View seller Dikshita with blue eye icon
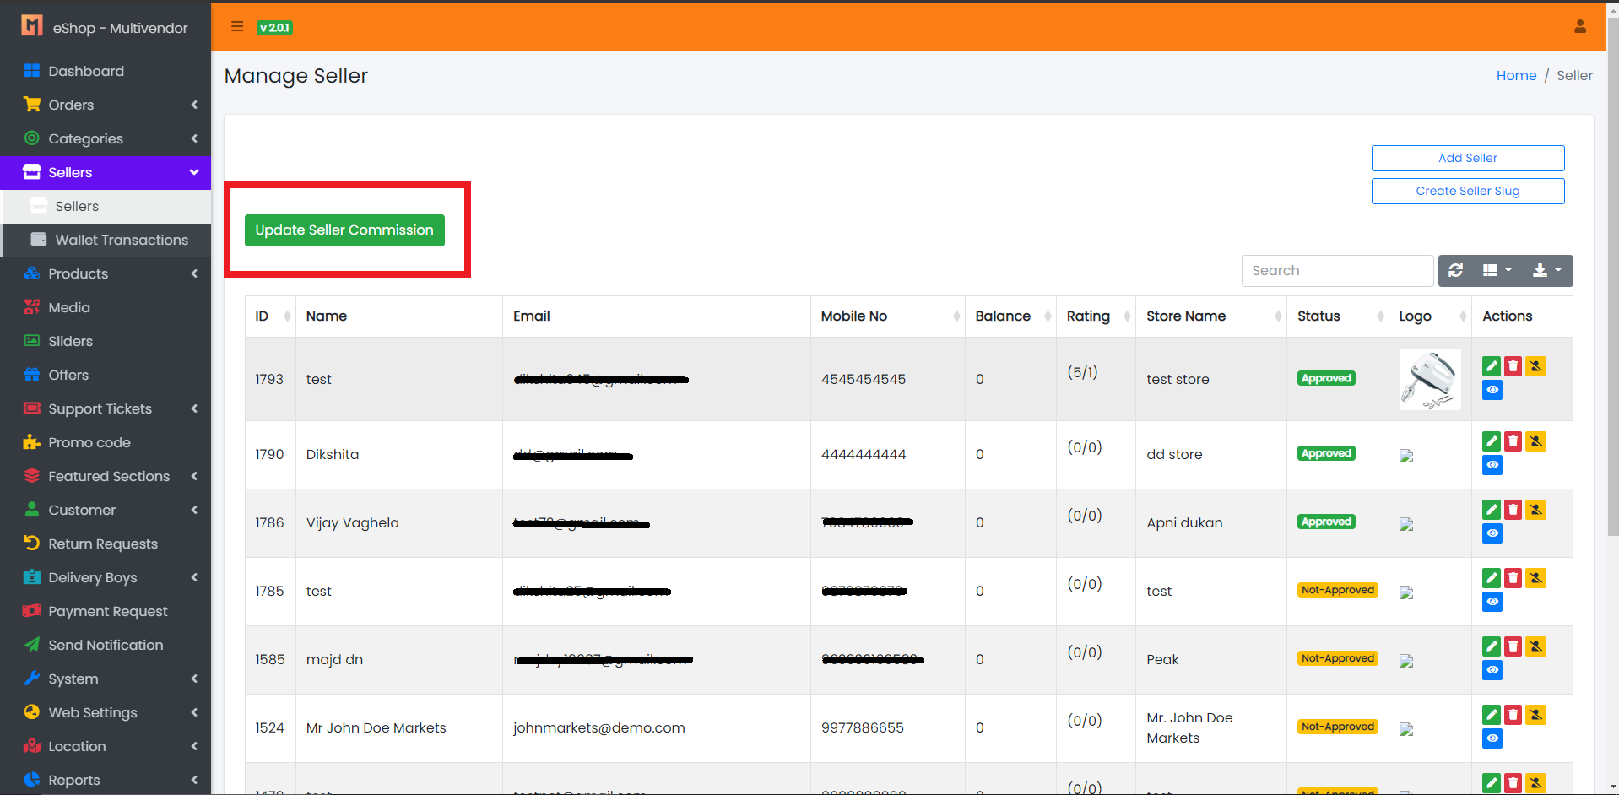Screen dimensions: 1619x795 pyautogui.click(x=1492, y=465)
